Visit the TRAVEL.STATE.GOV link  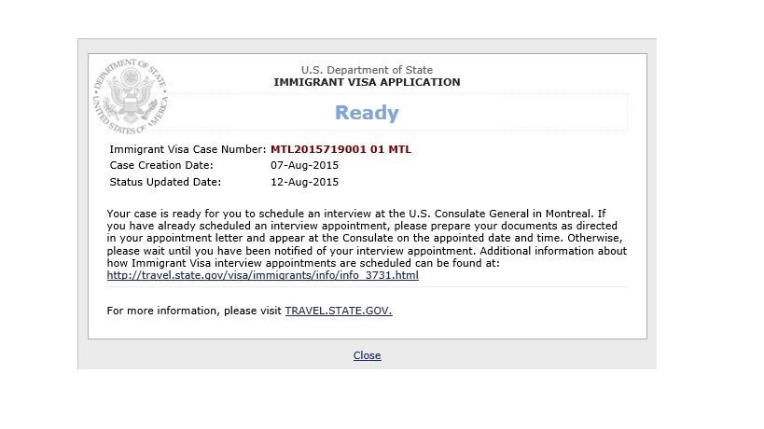pyautogui.click(x=339, y=311)
